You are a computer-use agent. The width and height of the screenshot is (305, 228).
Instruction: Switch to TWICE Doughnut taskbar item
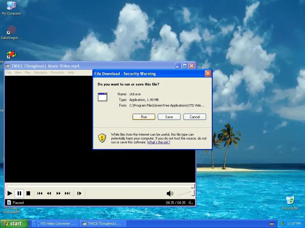[x=103, y=224]
